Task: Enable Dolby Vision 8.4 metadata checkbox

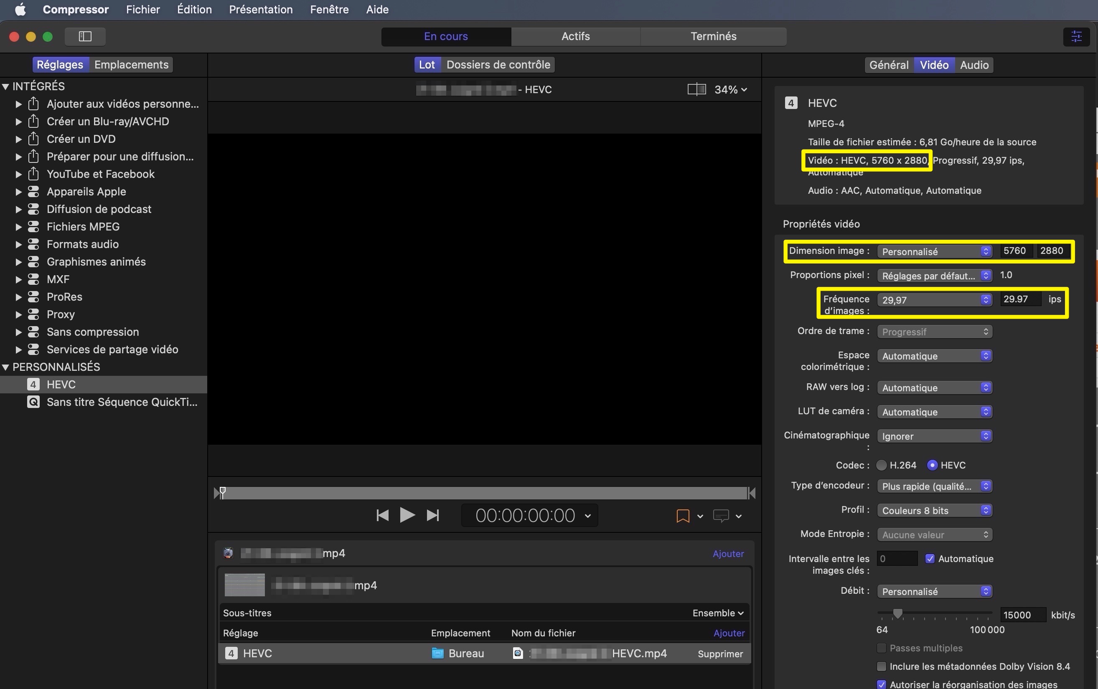Action: 882,666
